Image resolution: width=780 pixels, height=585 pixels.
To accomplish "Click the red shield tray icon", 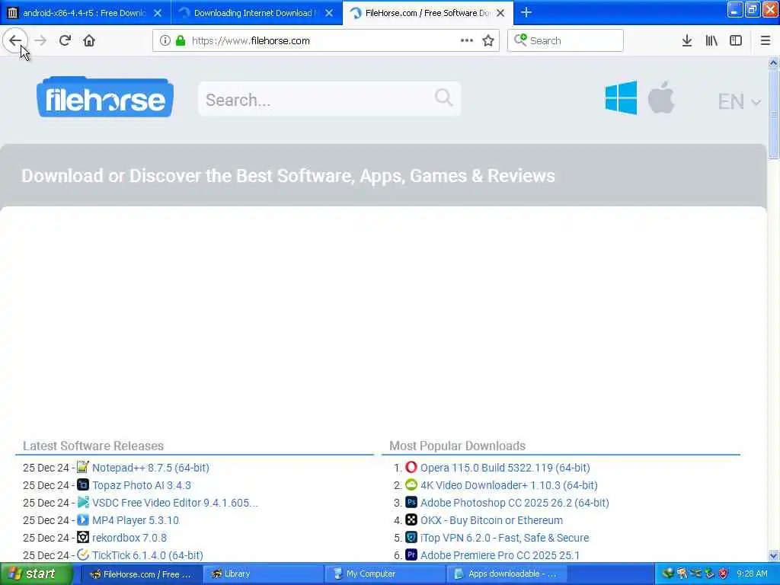I will click(724, 574).
